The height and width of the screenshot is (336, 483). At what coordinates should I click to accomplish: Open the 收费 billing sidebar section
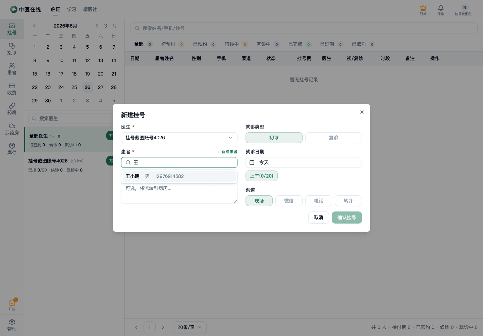[12, 89]
